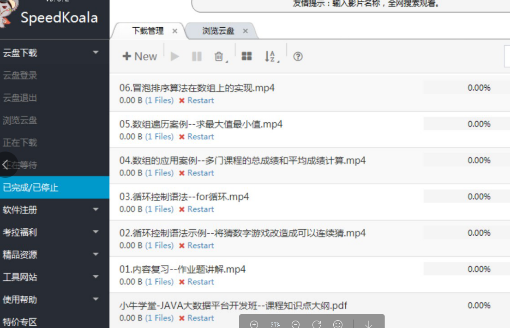Select the 04.数组的应用案例 mp4 file name

(242, 161)
